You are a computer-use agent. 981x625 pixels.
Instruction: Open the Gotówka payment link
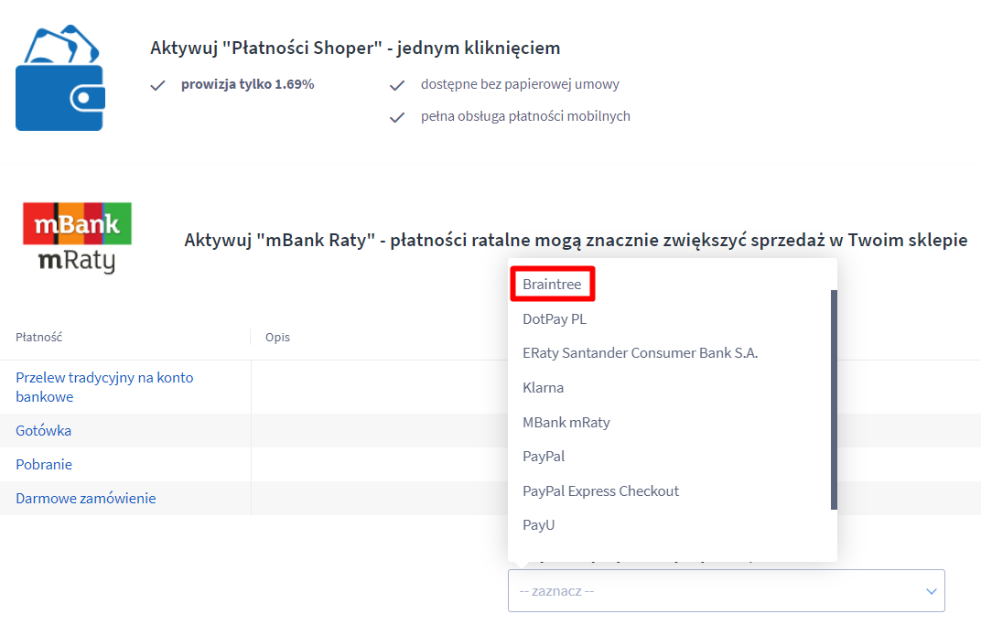pos(44,430)
